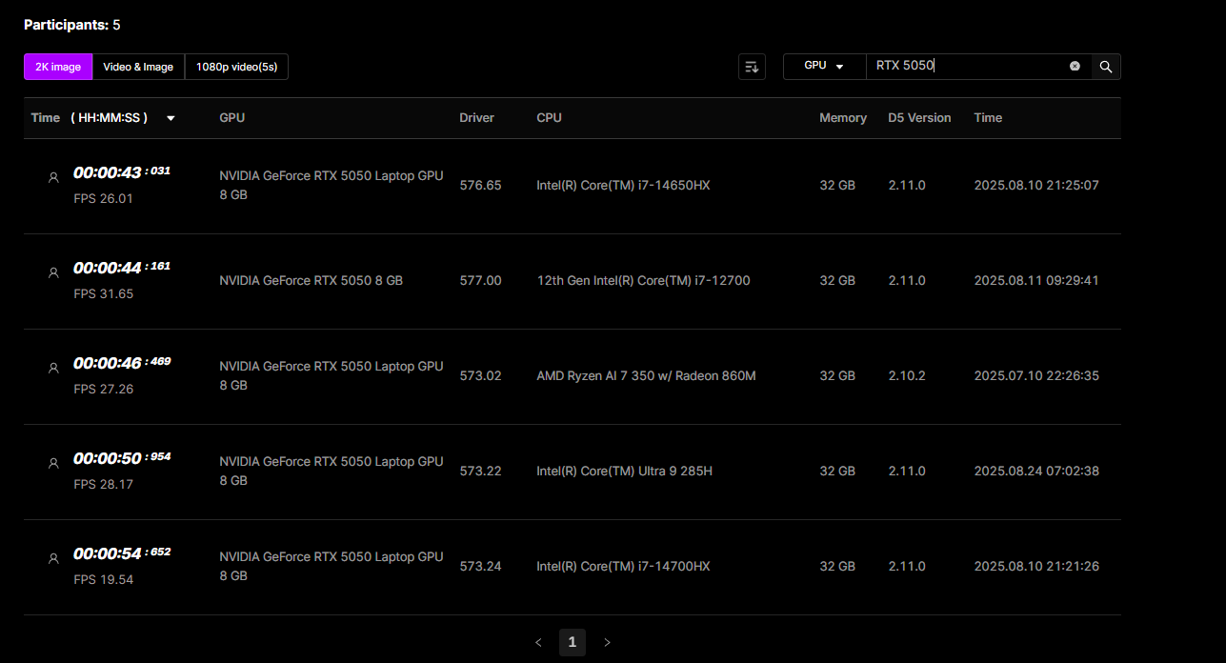
Task: Click driver version 577.00
Action: (480, 281)
